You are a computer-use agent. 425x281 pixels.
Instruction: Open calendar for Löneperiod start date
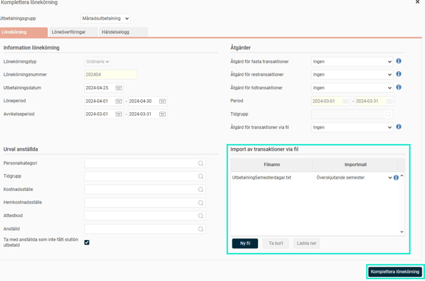tap(119, 101)
